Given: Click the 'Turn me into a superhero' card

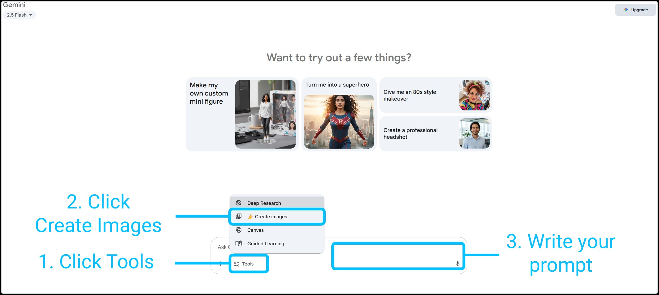Looking at the screenshot, I should [337, 85].
